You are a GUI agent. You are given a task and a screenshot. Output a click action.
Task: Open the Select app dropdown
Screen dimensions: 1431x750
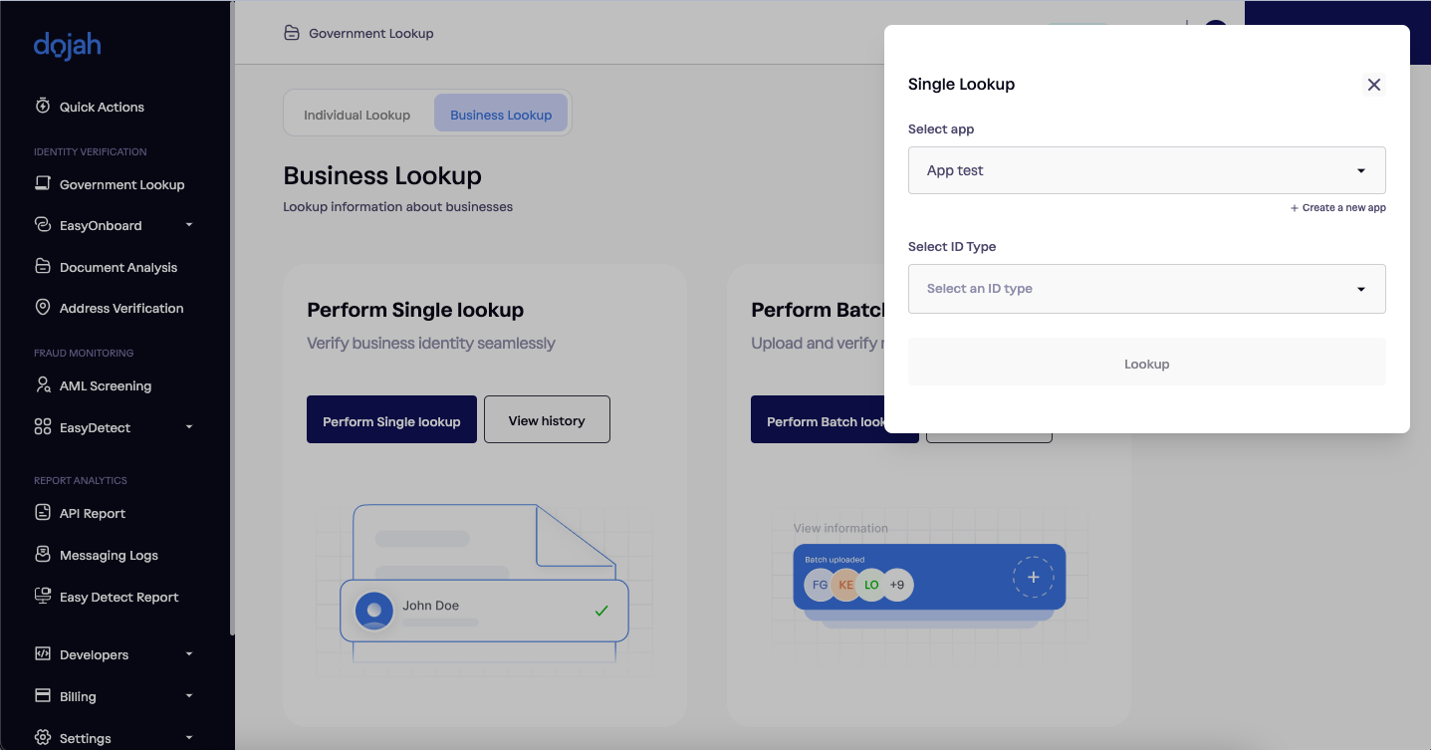coord(1146,170)
